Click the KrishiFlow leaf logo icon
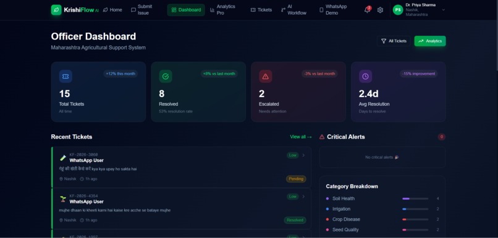Viewport: 498px width, 238px height. 56,10
